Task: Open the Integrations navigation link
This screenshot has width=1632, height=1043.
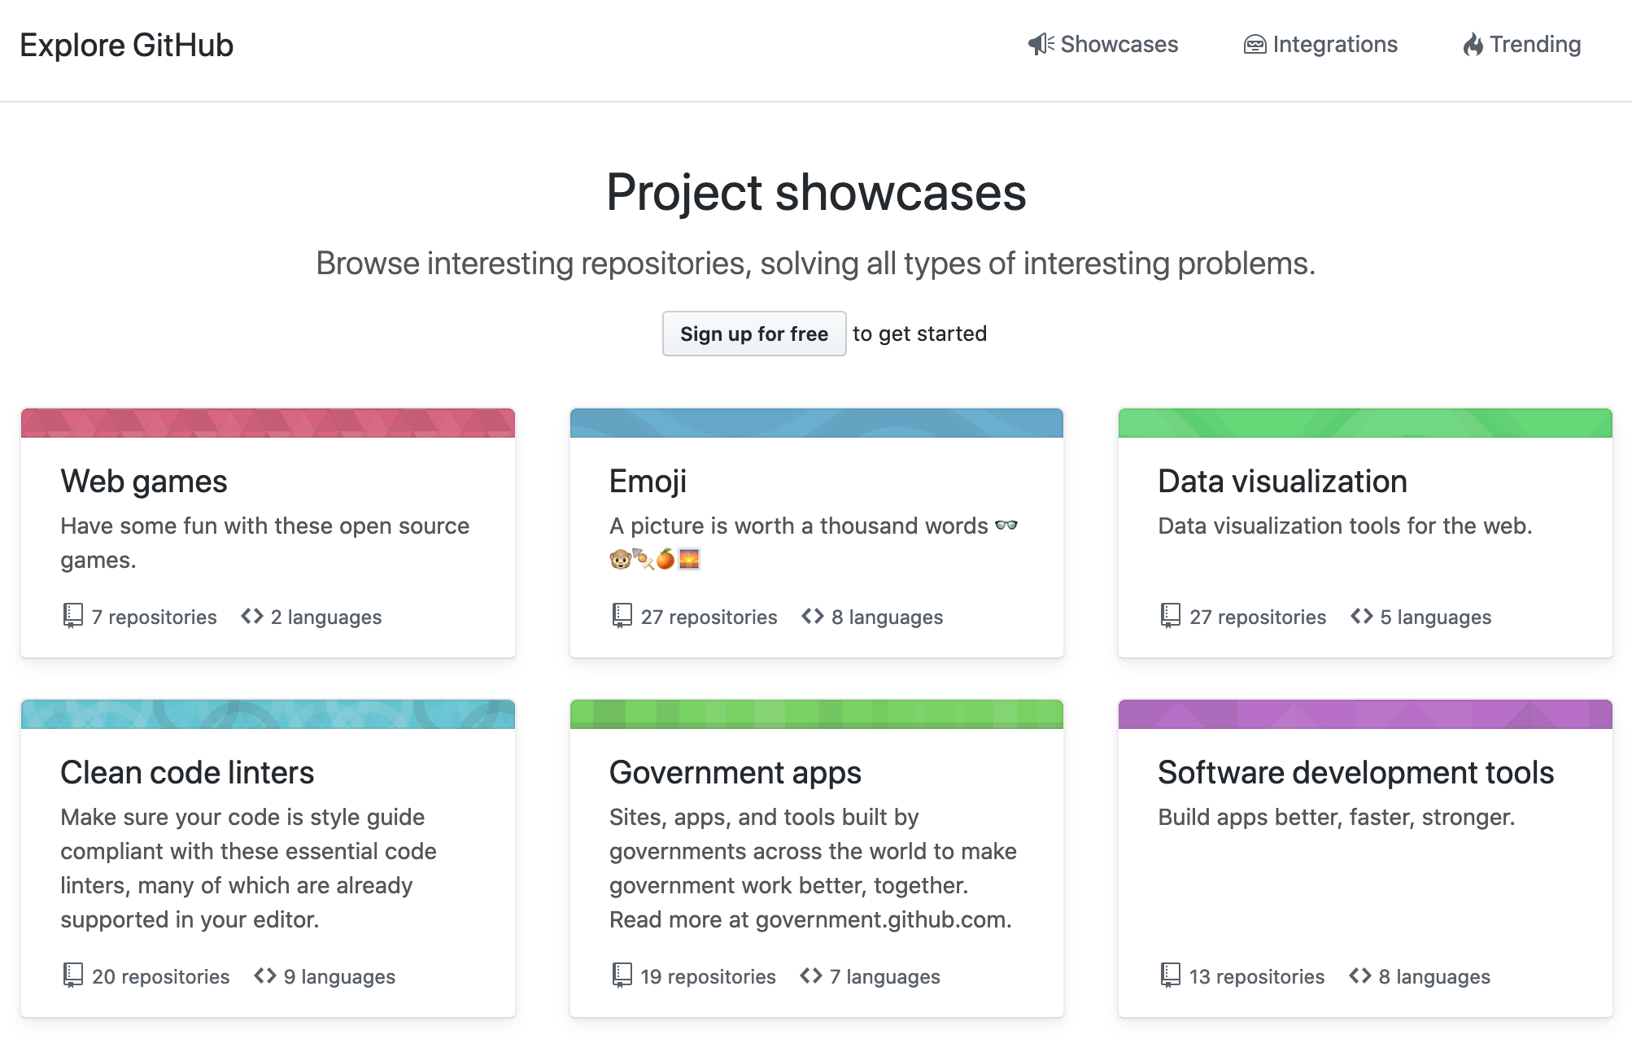Action: tap(1334, 45)
